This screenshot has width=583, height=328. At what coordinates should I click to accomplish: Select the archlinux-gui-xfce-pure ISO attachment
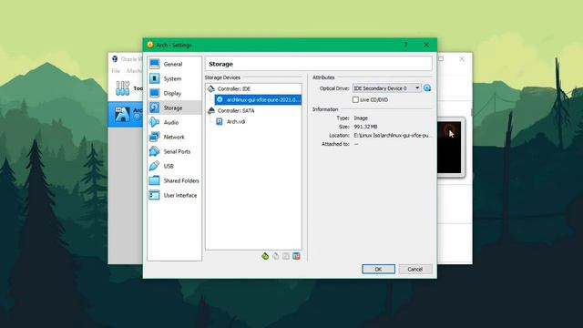[x=258, y=99]
